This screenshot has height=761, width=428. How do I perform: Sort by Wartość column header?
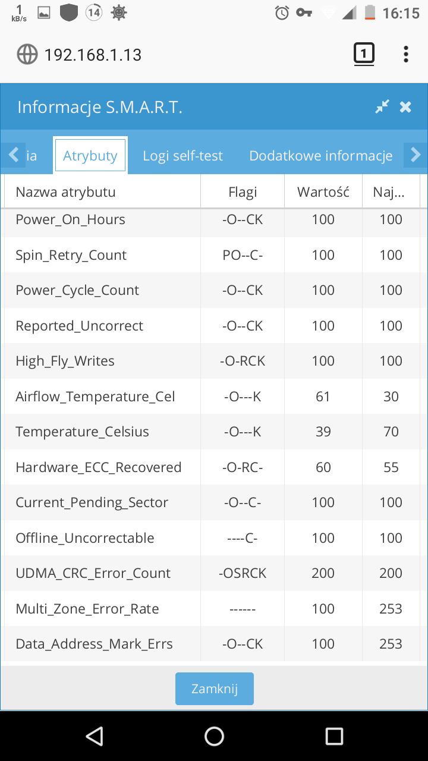[323, 191]
